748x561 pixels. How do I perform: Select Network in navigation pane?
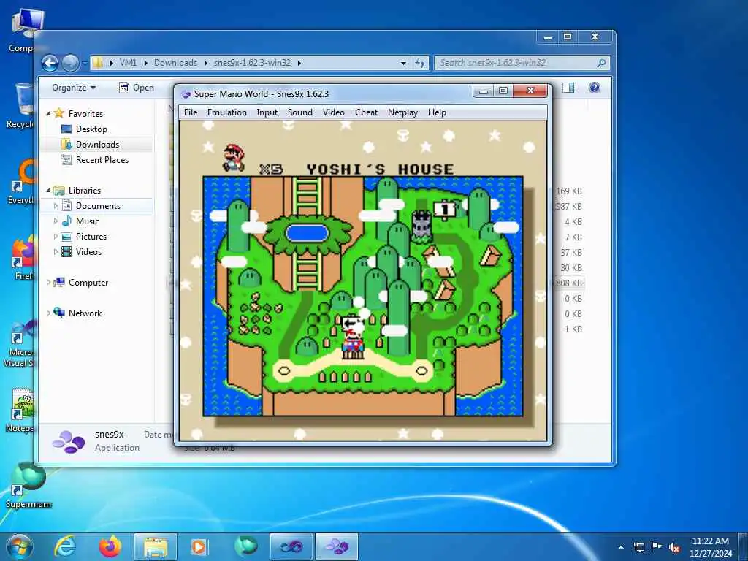(x=85, y=313)
